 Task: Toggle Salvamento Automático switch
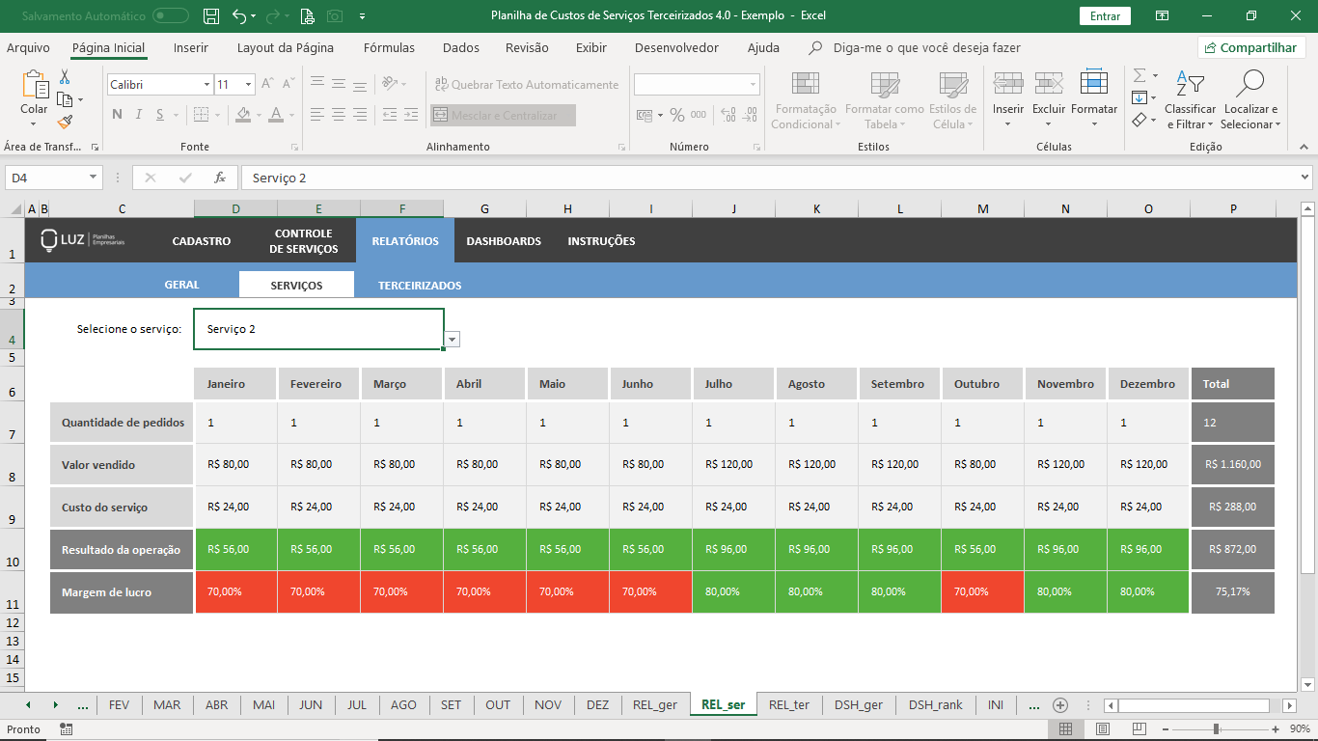coord(171,16)
